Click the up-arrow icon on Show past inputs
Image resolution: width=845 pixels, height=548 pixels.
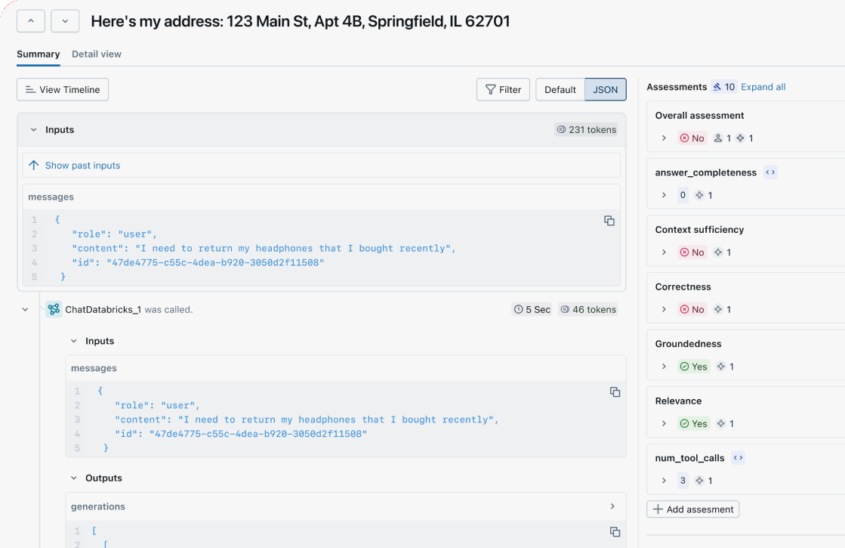click(x=33, y=165)
